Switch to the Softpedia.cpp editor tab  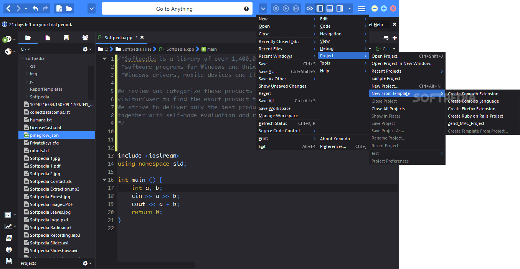click(x=118, y=38)
